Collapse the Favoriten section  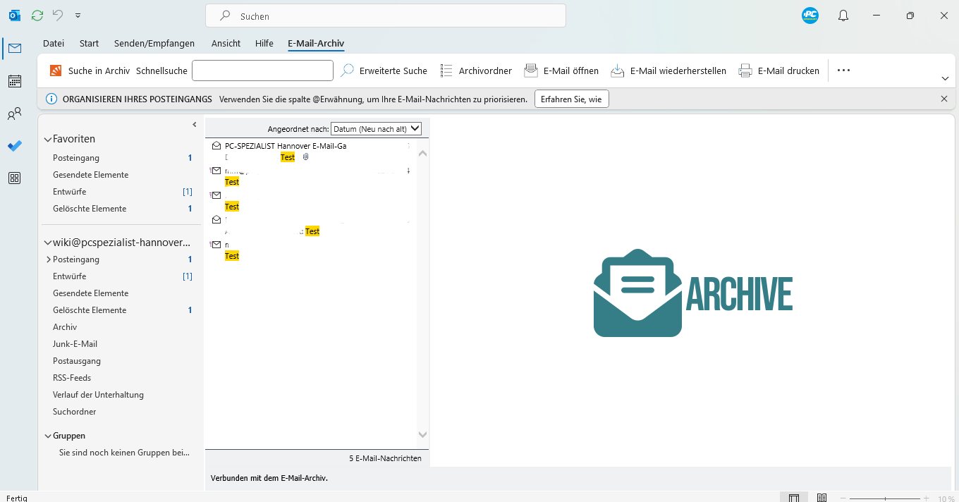[48, 139]
